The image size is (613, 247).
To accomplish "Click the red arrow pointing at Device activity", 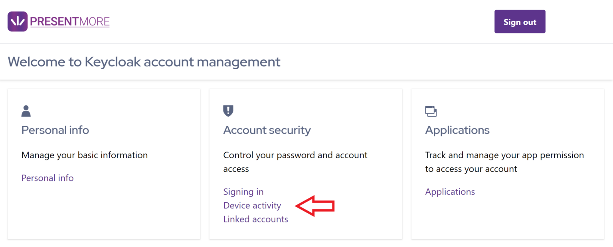I will point(315,206).
